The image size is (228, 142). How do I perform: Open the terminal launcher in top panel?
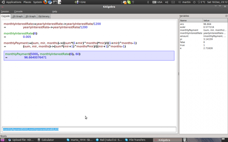point(55,2)
